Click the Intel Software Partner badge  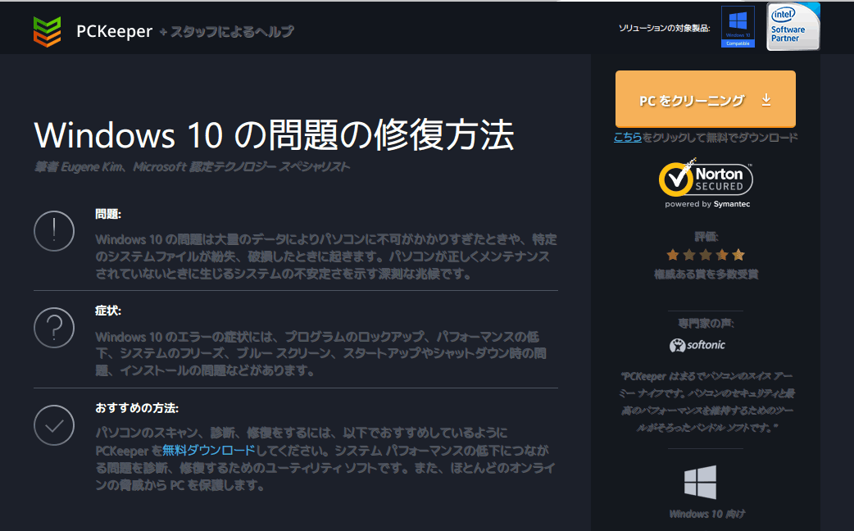point(793,27)
